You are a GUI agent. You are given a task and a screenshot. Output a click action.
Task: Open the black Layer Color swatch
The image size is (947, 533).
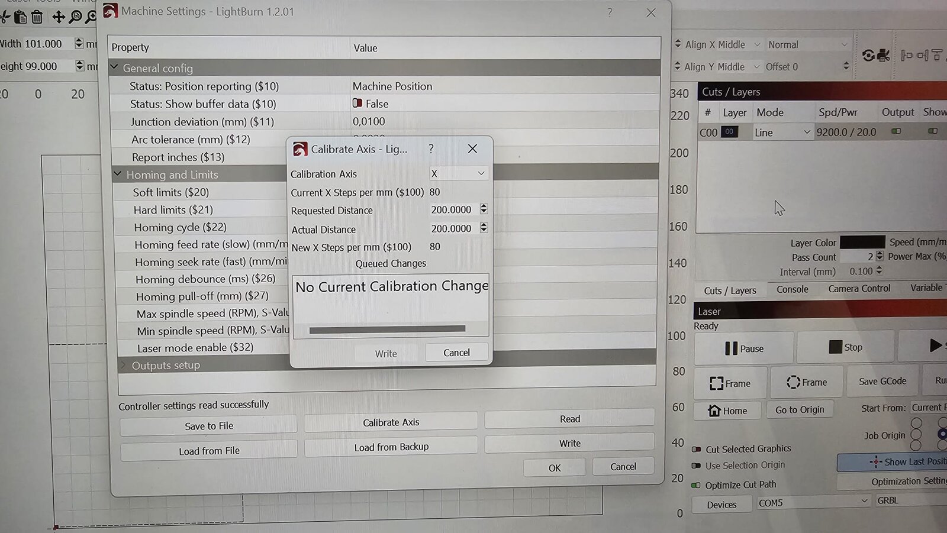(862, 242)
